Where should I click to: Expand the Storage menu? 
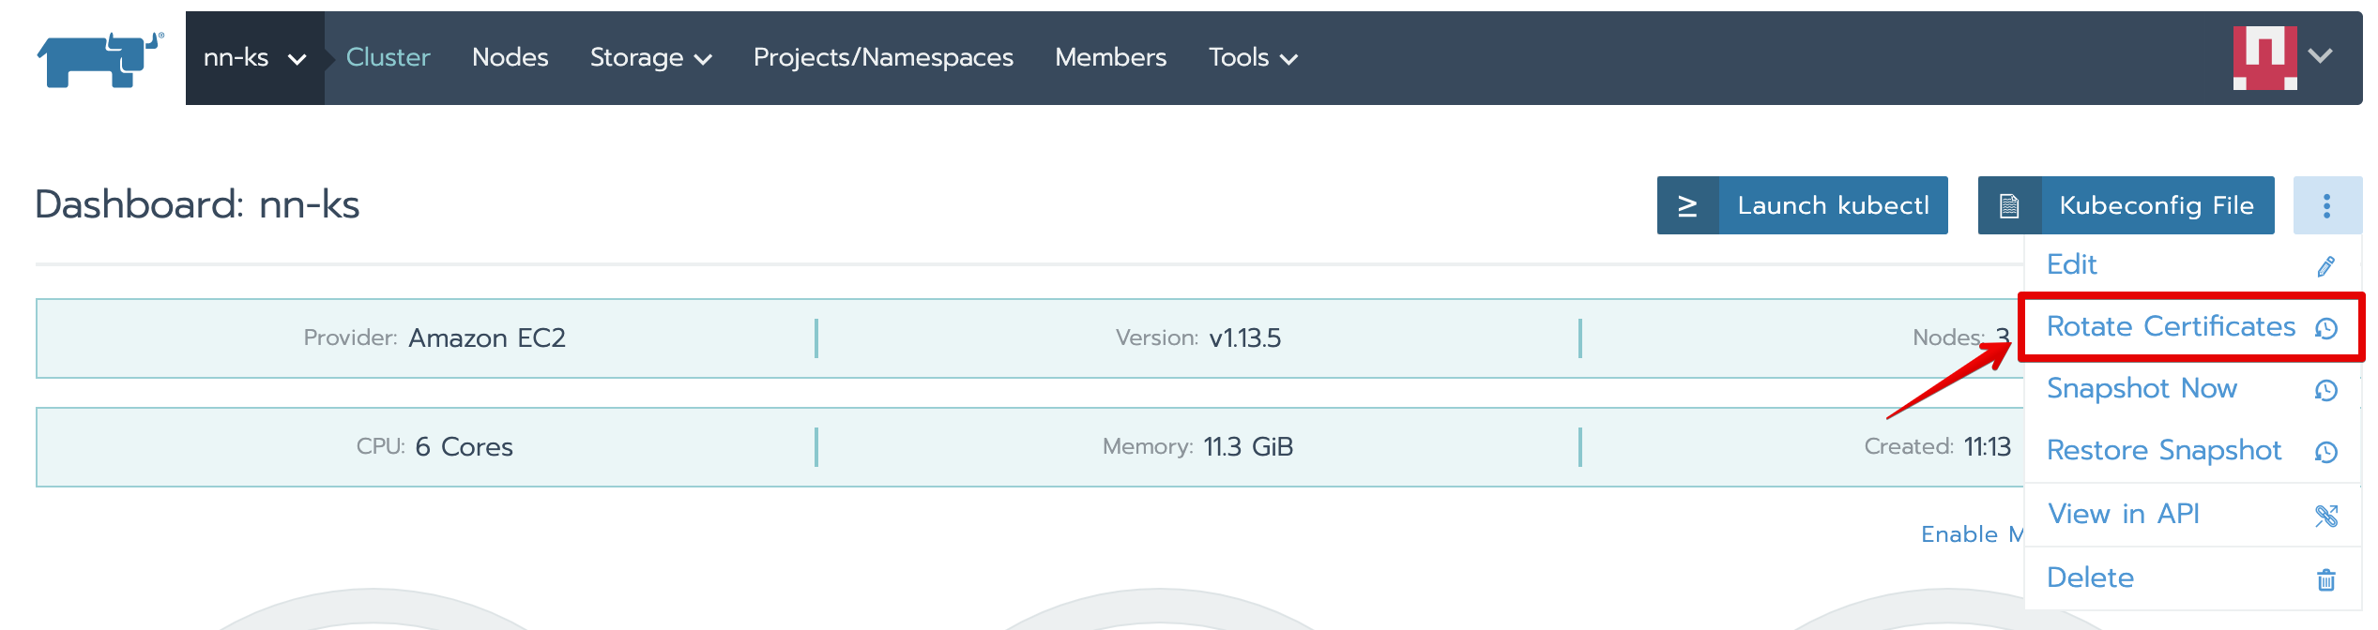650,58
